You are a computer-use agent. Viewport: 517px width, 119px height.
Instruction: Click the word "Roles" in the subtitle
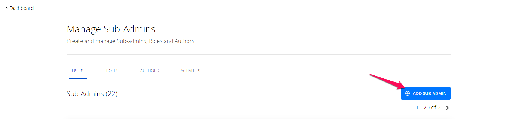click(156, 41)
